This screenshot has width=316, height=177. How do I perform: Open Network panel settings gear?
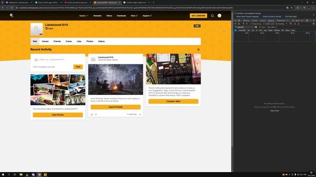pyautogui.click(x=314, y=24)
